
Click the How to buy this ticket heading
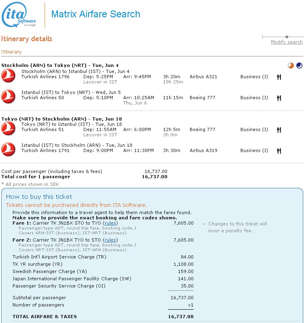[x=39, y=197]
